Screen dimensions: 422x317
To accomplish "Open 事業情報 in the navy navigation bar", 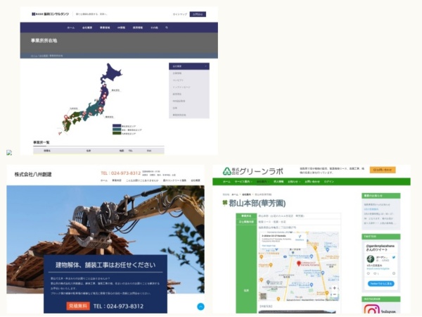I will [105, 27].
